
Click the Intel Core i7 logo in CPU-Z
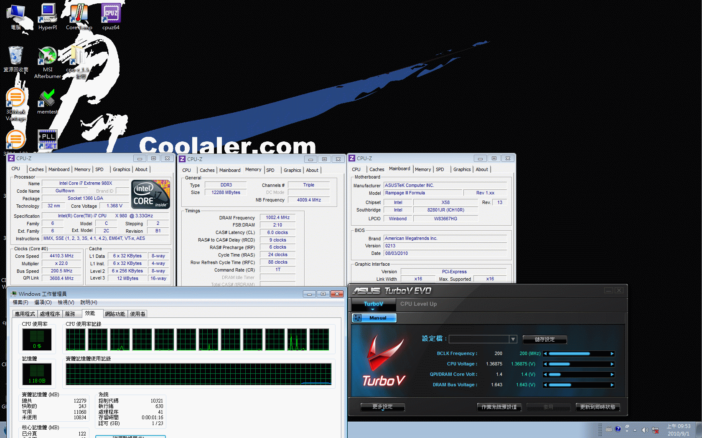[150, 194]
